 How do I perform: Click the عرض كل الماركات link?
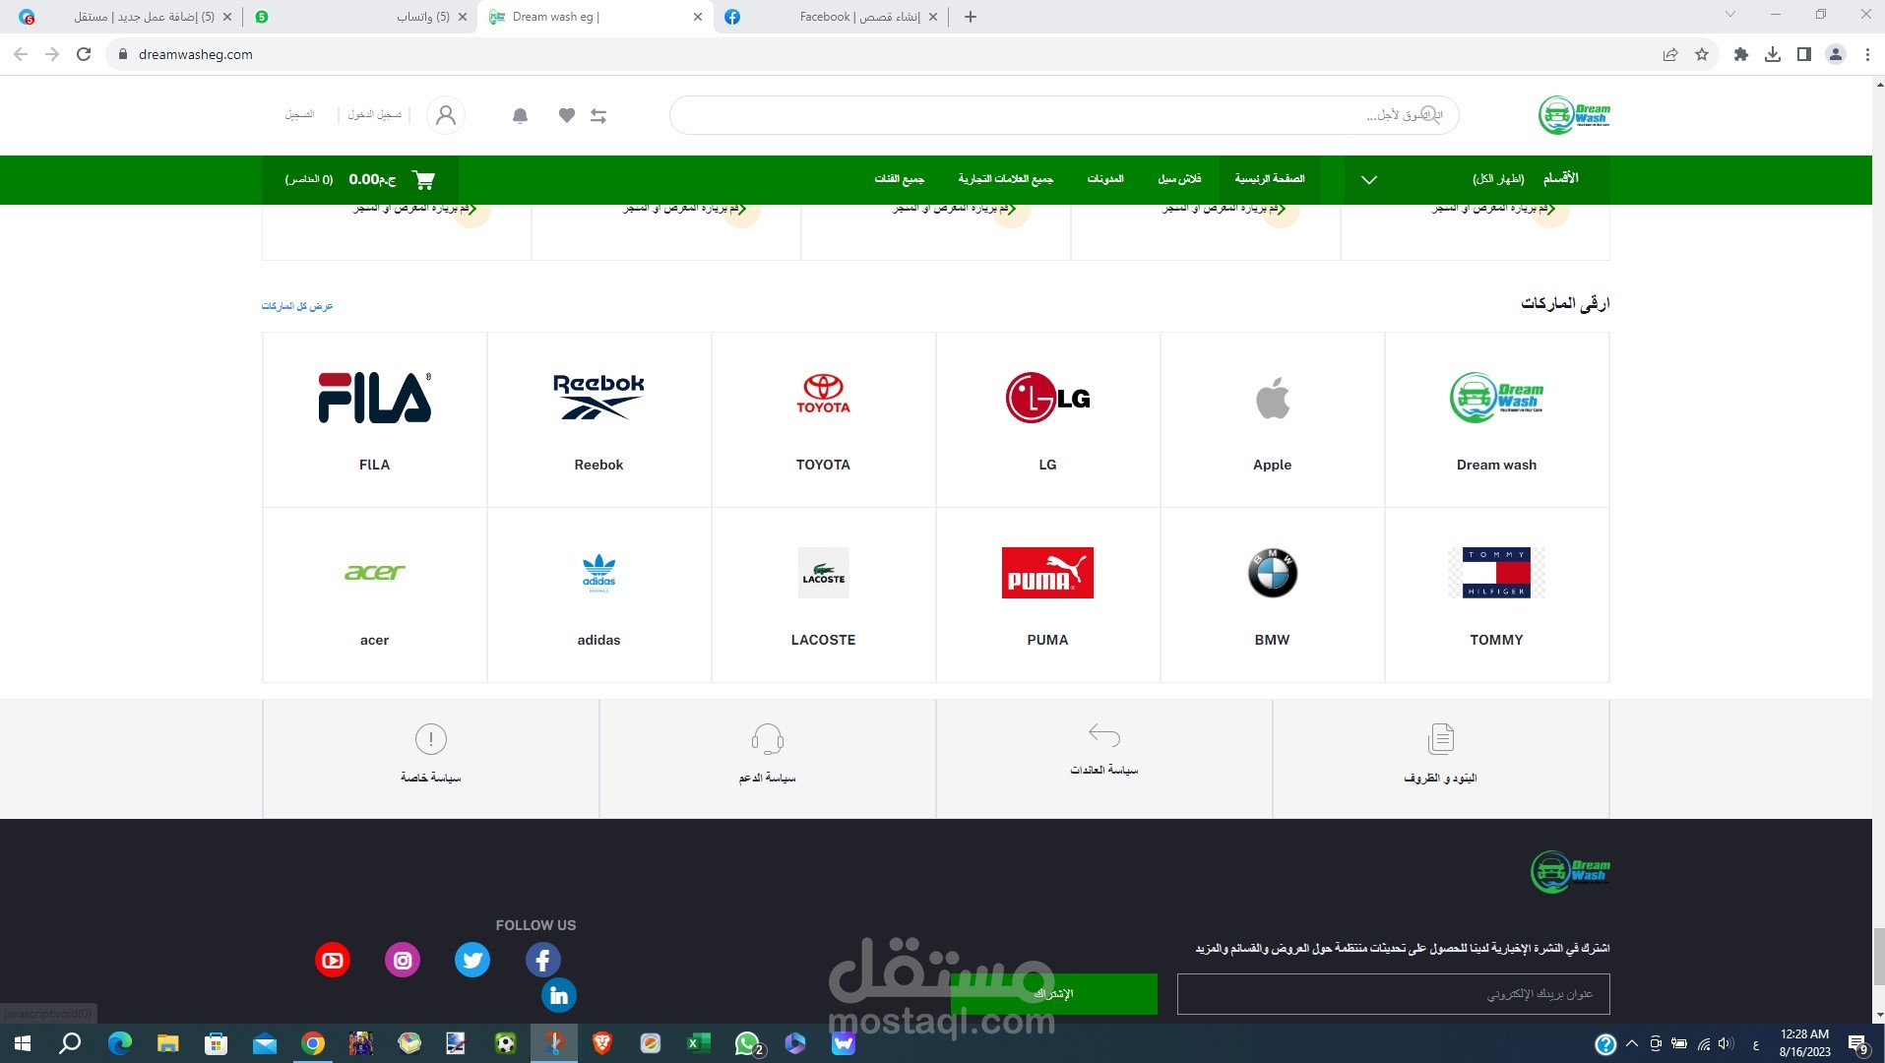297,306
